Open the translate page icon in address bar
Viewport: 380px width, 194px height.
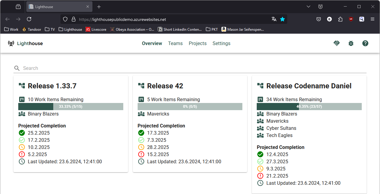tap(274, 19)
